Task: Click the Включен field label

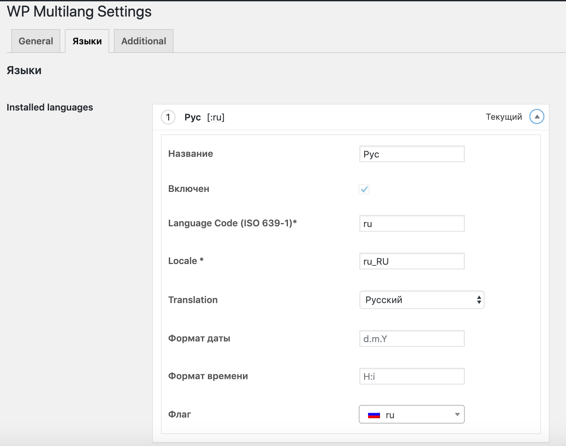Action: click(189, 189)
